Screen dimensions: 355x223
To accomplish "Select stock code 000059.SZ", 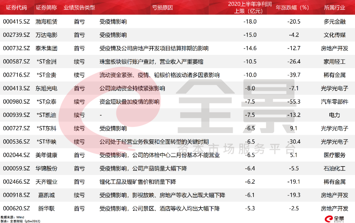I will [x=16, y=168].
